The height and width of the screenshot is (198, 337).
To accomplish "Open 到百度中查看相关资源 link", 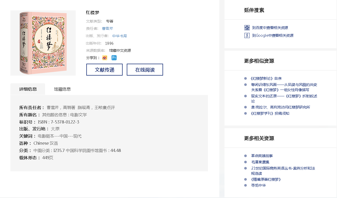I will coord(270,28).
